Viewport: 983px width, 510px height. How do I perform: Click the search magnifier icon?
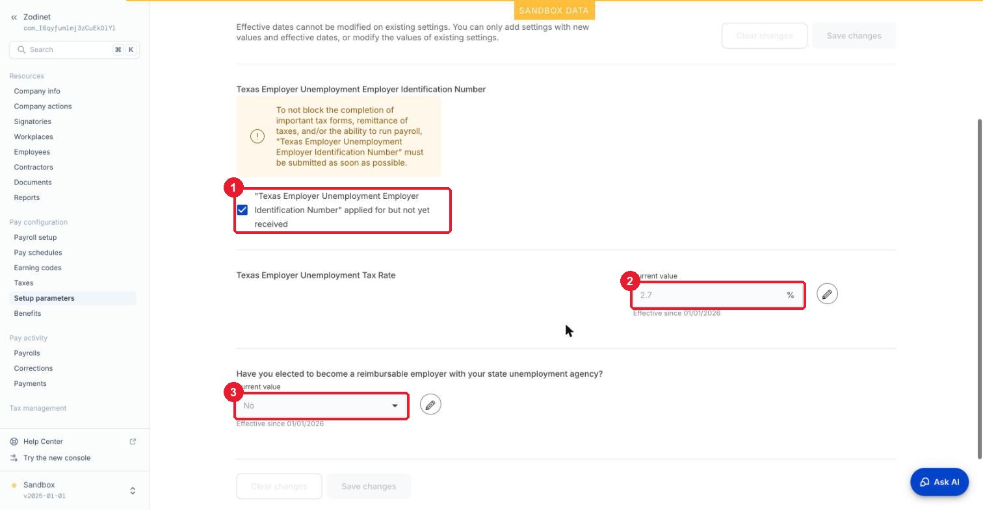[x=21, y=50]
